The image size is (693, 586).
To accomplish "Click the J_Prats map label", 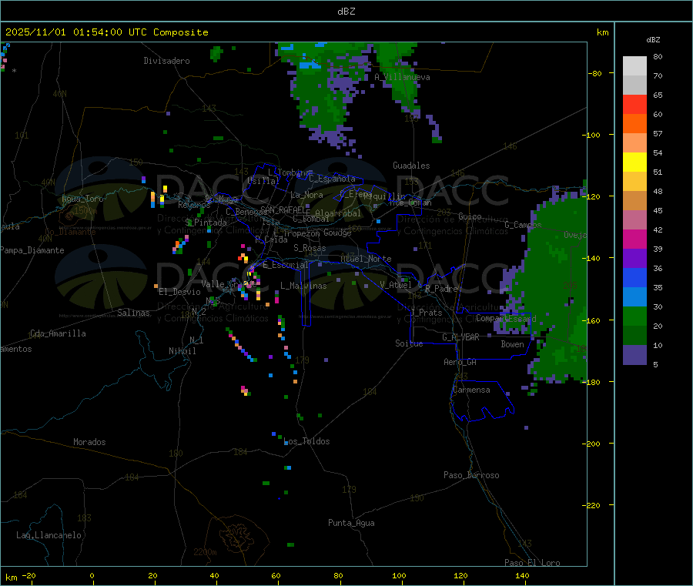I will (x=426, y=313).
